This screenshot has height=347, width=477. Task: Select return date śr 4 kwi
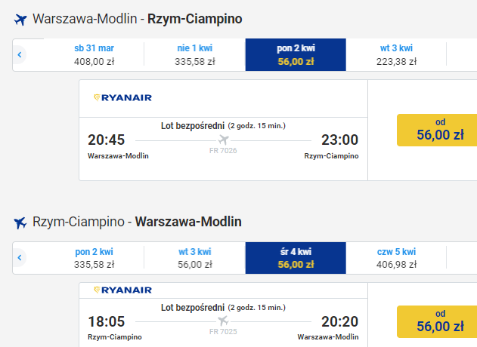coord(296,258)
